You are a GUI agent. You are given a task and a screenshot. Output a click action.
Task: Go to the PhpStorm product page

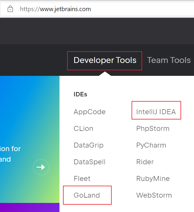153,129
